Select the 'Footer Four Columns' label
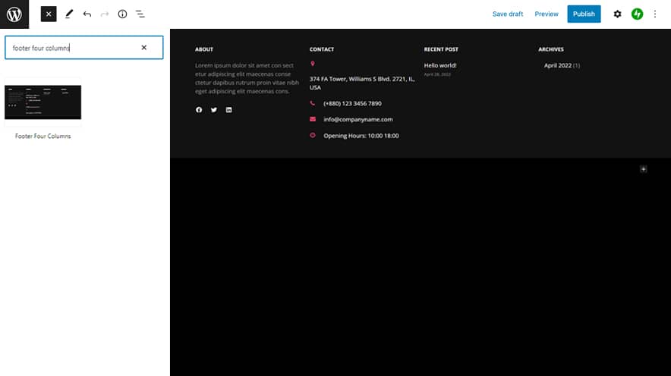 43,136
